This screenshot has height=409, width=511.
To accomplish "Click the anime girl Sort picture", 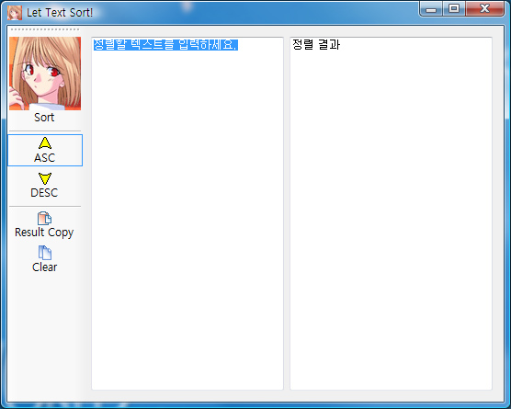I will coord(45,74).
